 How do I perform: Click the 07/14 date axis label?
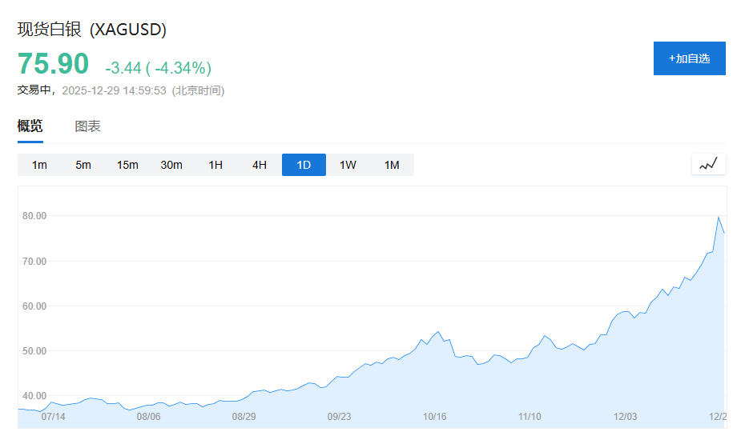point(53,416)
